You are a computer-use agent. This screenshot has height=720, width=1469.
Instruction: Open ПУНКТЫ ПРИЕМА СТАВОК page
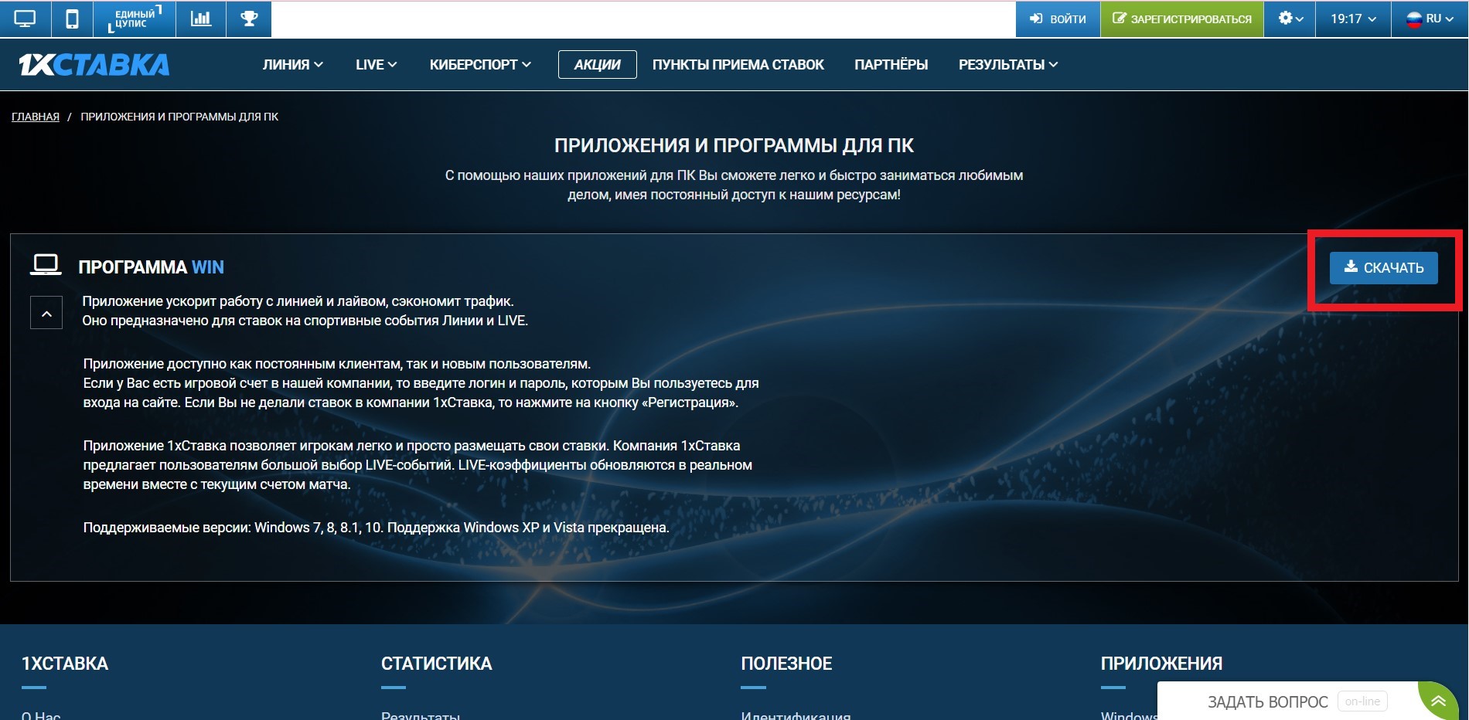pyautogui.click(x=738, y=65)
